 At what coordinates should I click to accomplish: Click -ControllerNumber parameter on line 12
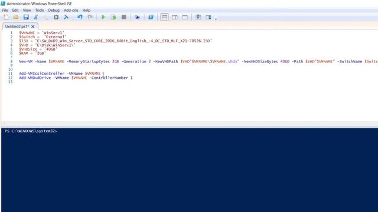point(109,78)
